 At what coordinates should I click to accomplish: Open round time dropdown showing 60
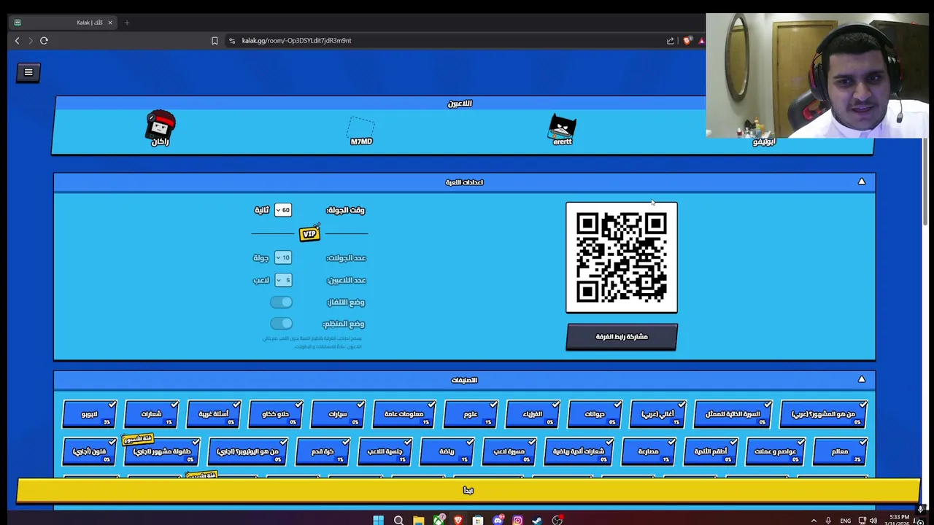282,210
